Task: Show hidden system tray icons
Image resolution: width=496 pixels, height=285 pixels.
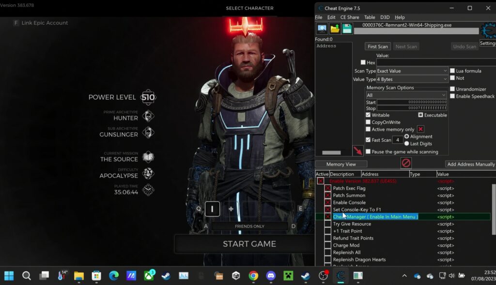Action: tap(404, 276)
